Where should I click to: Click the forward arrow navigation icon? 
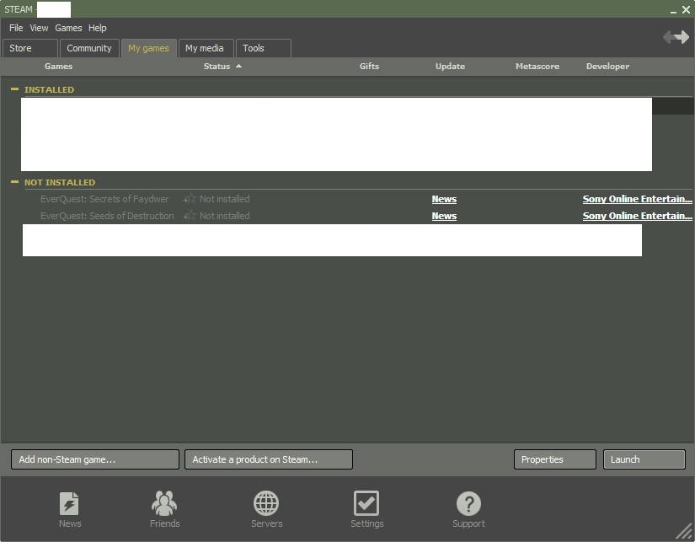(682, 37)
